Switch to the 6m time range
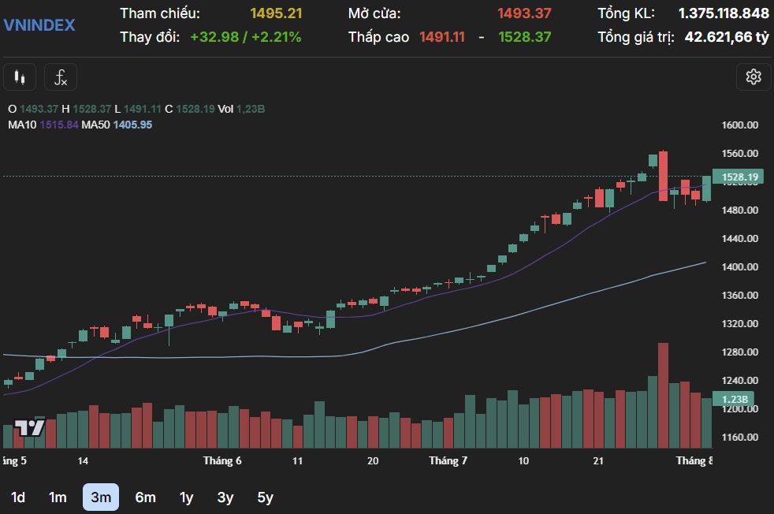The height and width of the screenshot is (514, 774). [x=146, y=497]
